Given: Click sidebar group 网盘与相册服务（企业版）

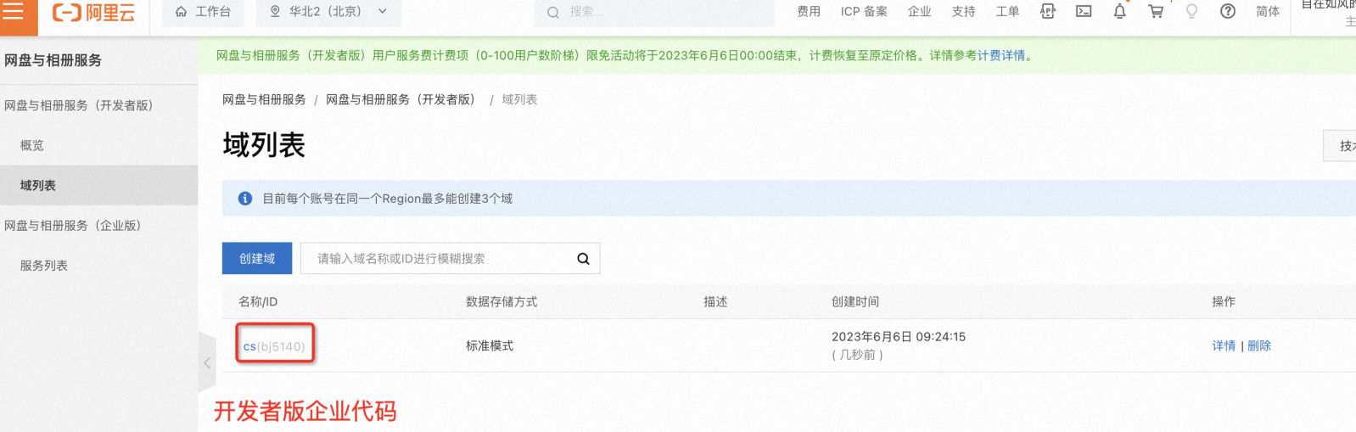Looking at the screenshot, I should click(73, 226).
